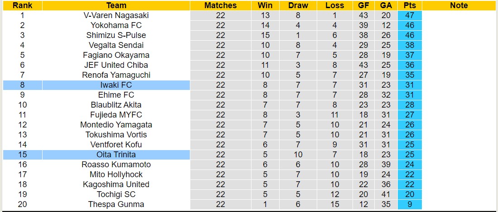498x212 pixels.
Task: Click the highlighted Oita Trinita team
Action: point(116,155)
